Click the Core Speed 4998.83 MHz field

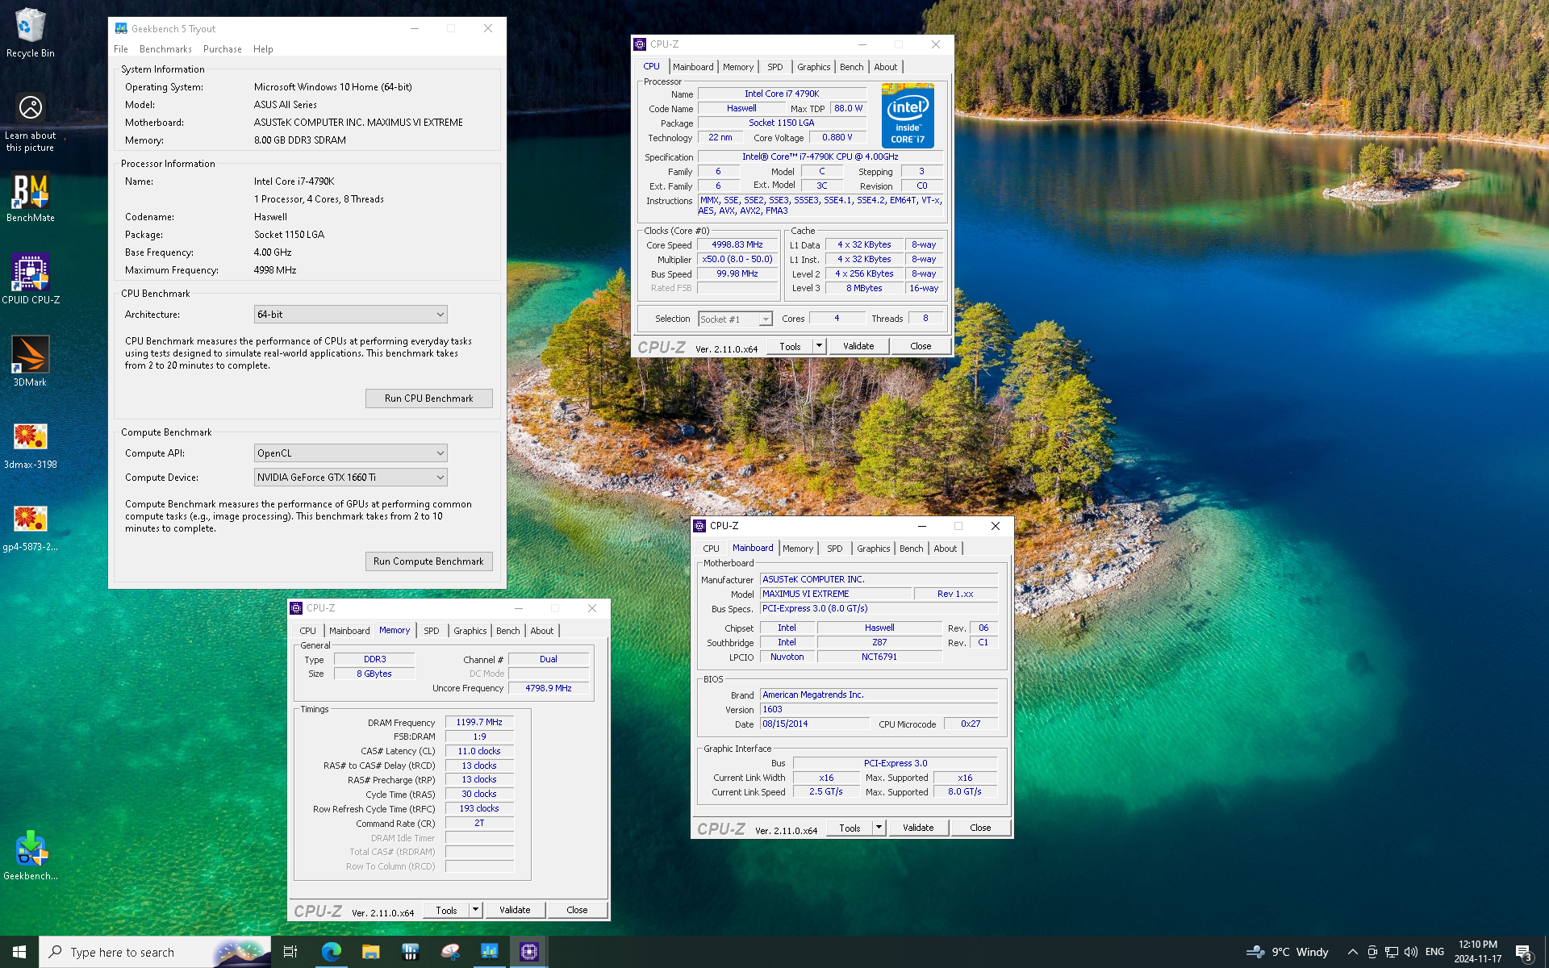coord(737,244)
